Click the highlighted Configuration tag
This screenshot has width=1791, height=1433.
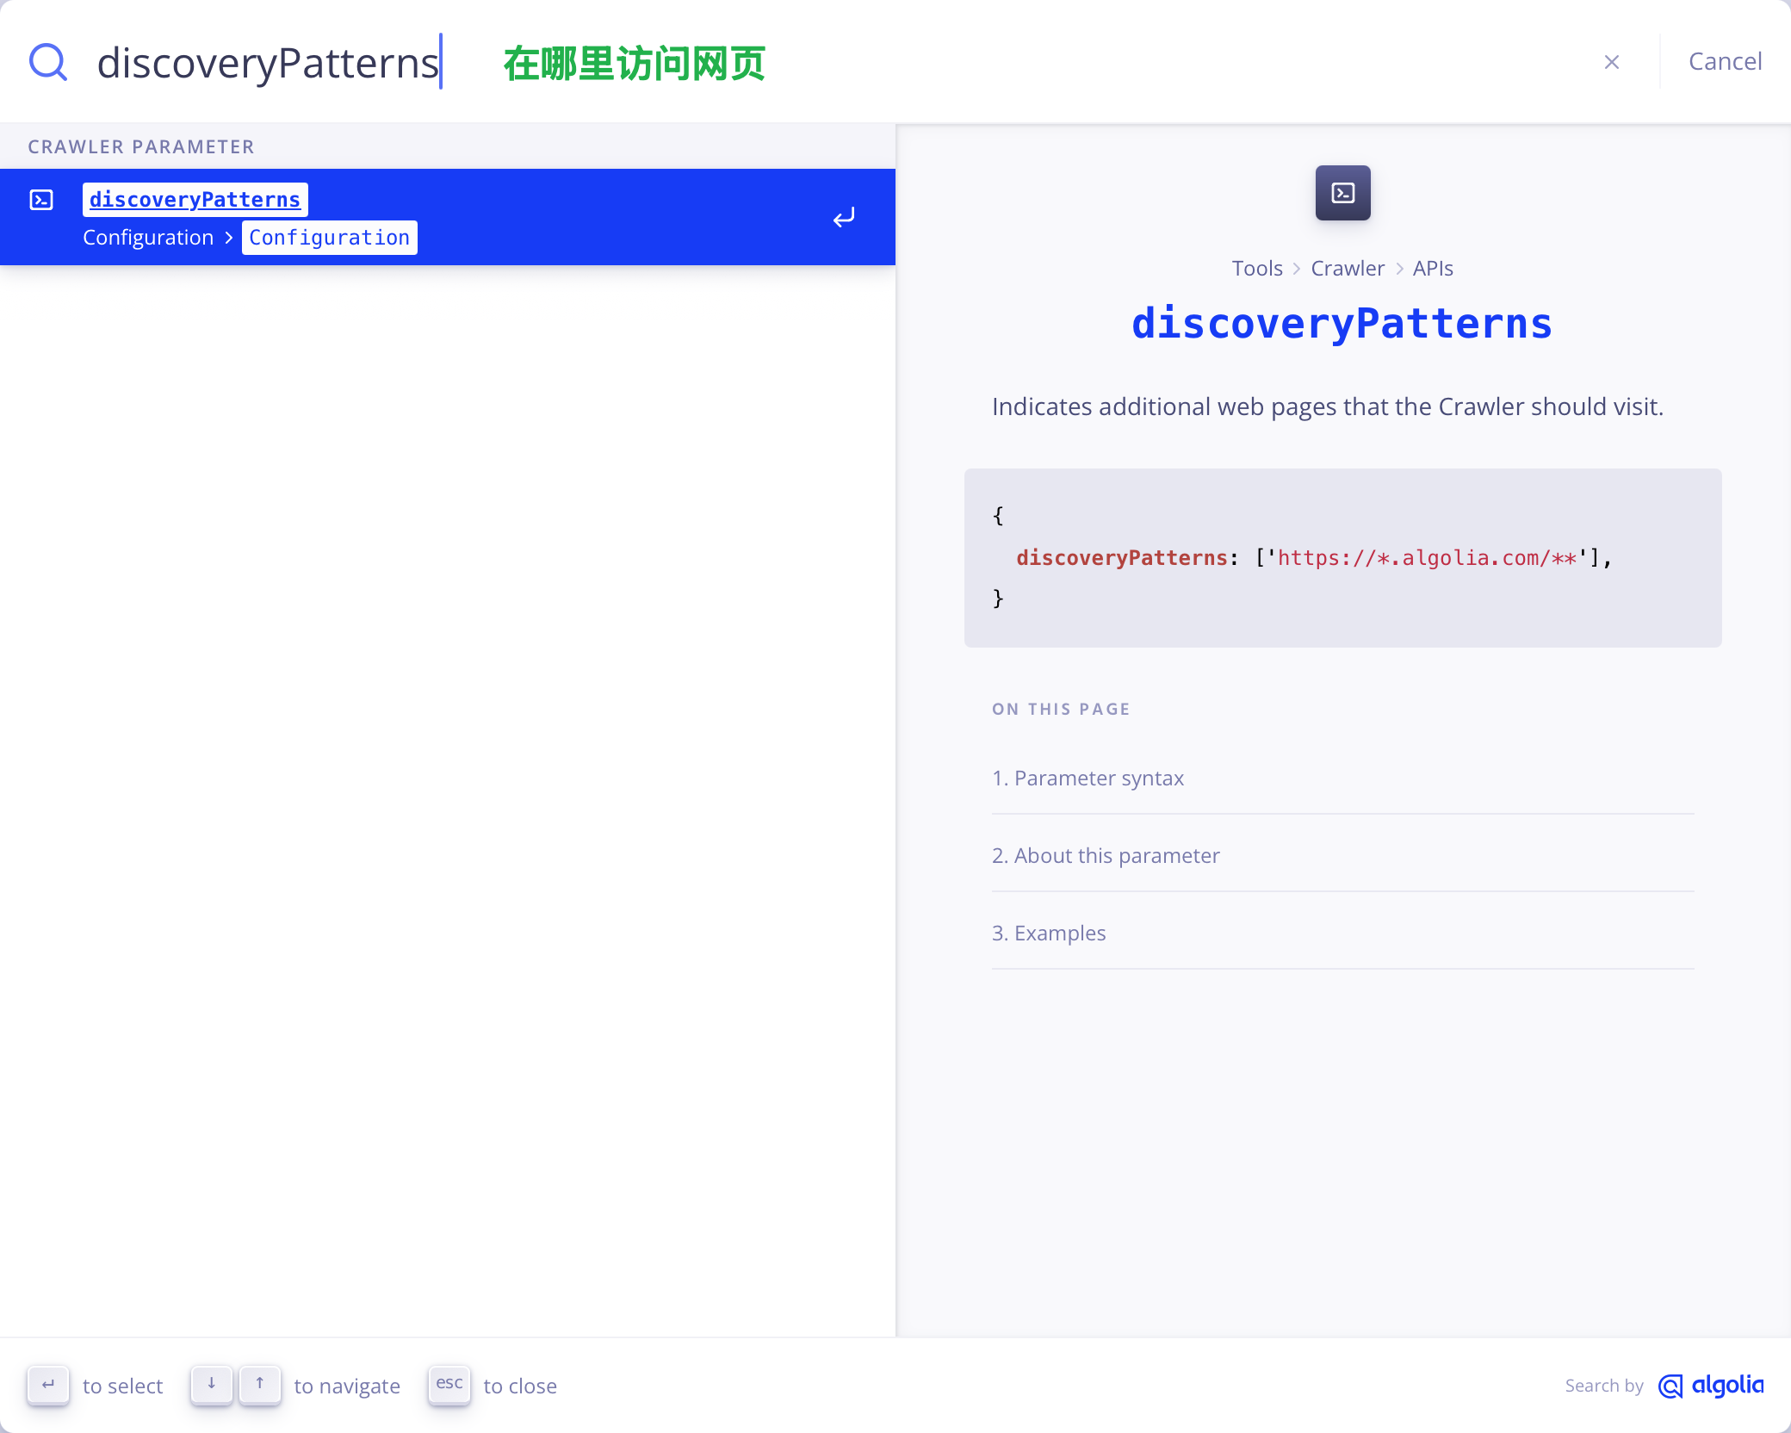click(x=329, y=238)
